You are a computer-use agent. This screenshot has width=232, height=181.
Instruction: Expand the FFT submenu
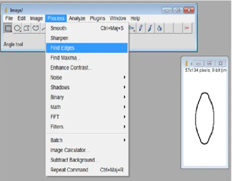(87, 117)
